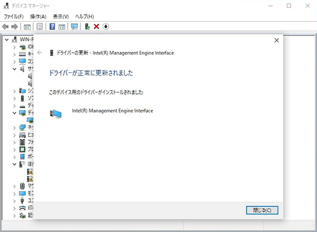Select the software devices category icon (ソ)
Screen dimensions: 317x232
(22, 98)
